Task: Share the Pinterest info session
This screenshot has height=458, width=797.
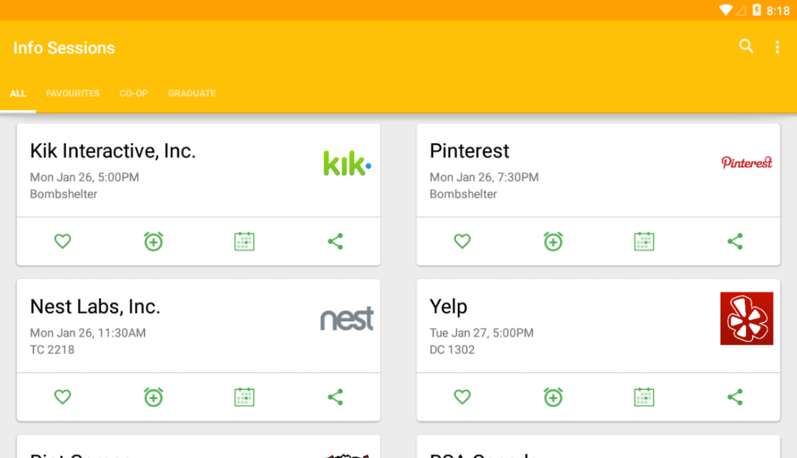Action: click(735, 241)
